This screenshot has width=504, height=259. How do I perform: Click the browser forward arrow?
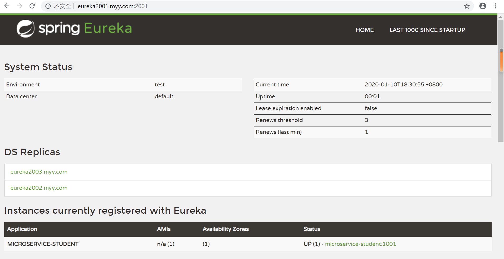(x=19, y=6)
